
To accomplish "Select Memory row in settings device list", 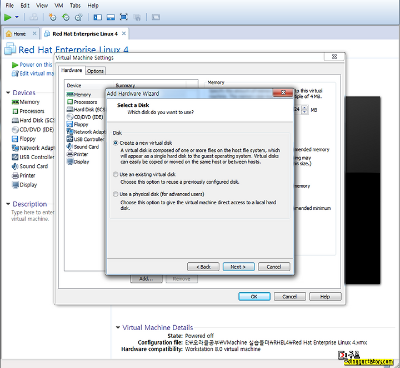I will pyautogui.click(x=86, y=95).
